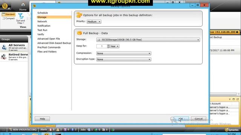Open the Storage settings page

pyautogui.click(x=54, y=17)
